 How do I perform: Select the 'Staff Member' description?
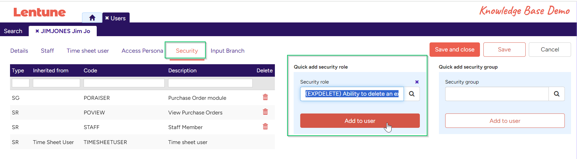pos(185,127)
